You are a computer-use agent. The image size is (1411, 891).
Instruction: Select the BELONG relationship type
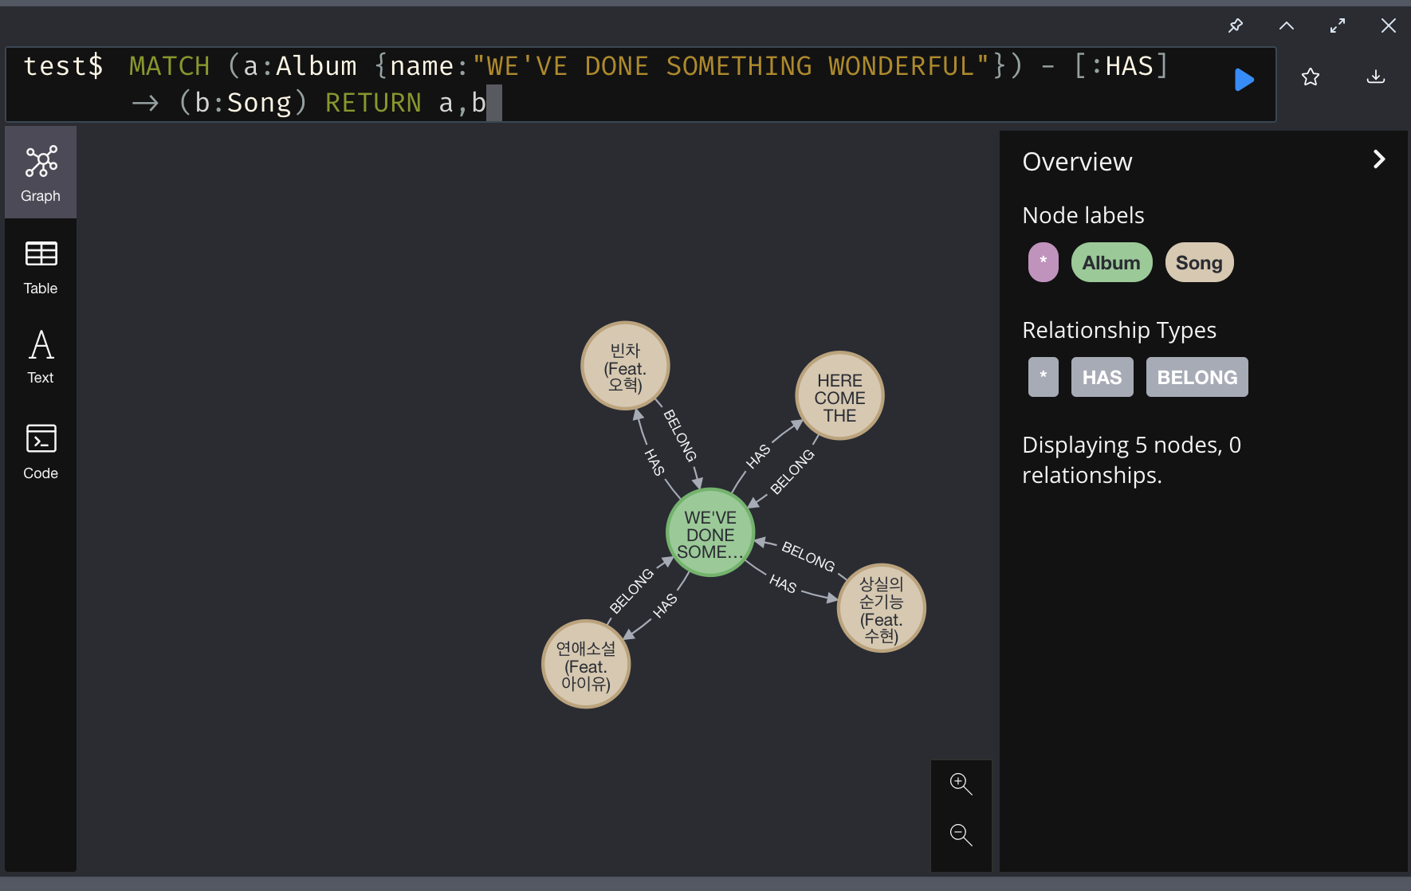coord(1197,377)
